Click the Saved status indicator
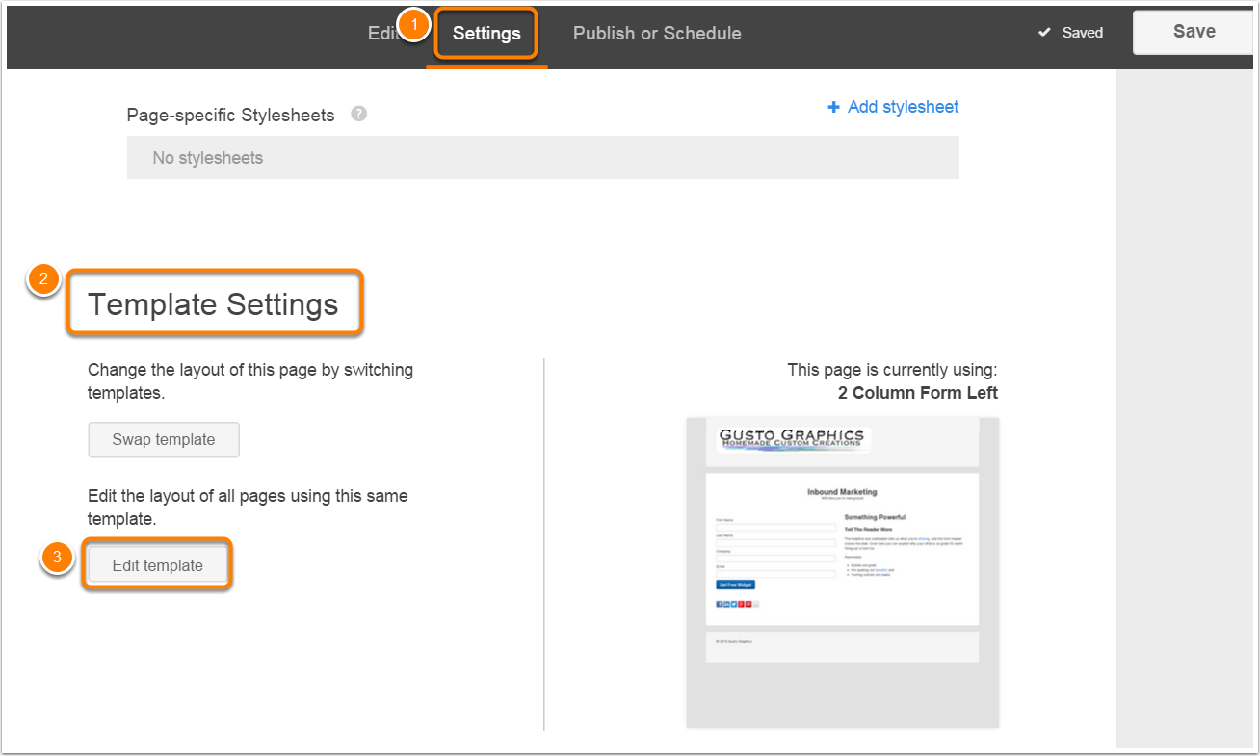The image size is (1260, 756). tap(1070, 33)
